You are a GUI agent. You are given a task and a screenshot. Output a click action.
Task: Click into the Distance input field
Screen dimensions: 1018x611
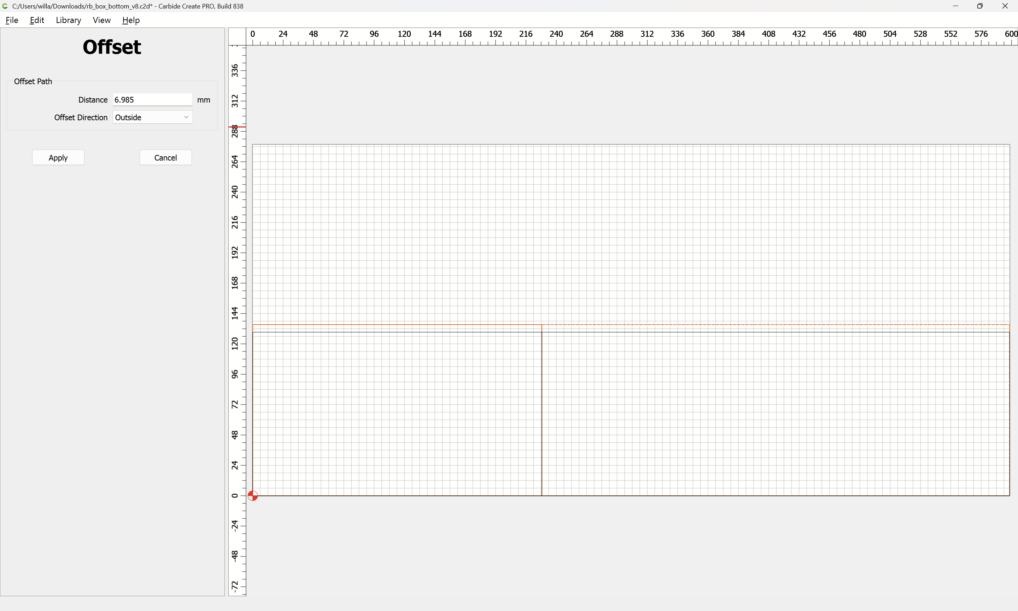click(x=152, y=100)
